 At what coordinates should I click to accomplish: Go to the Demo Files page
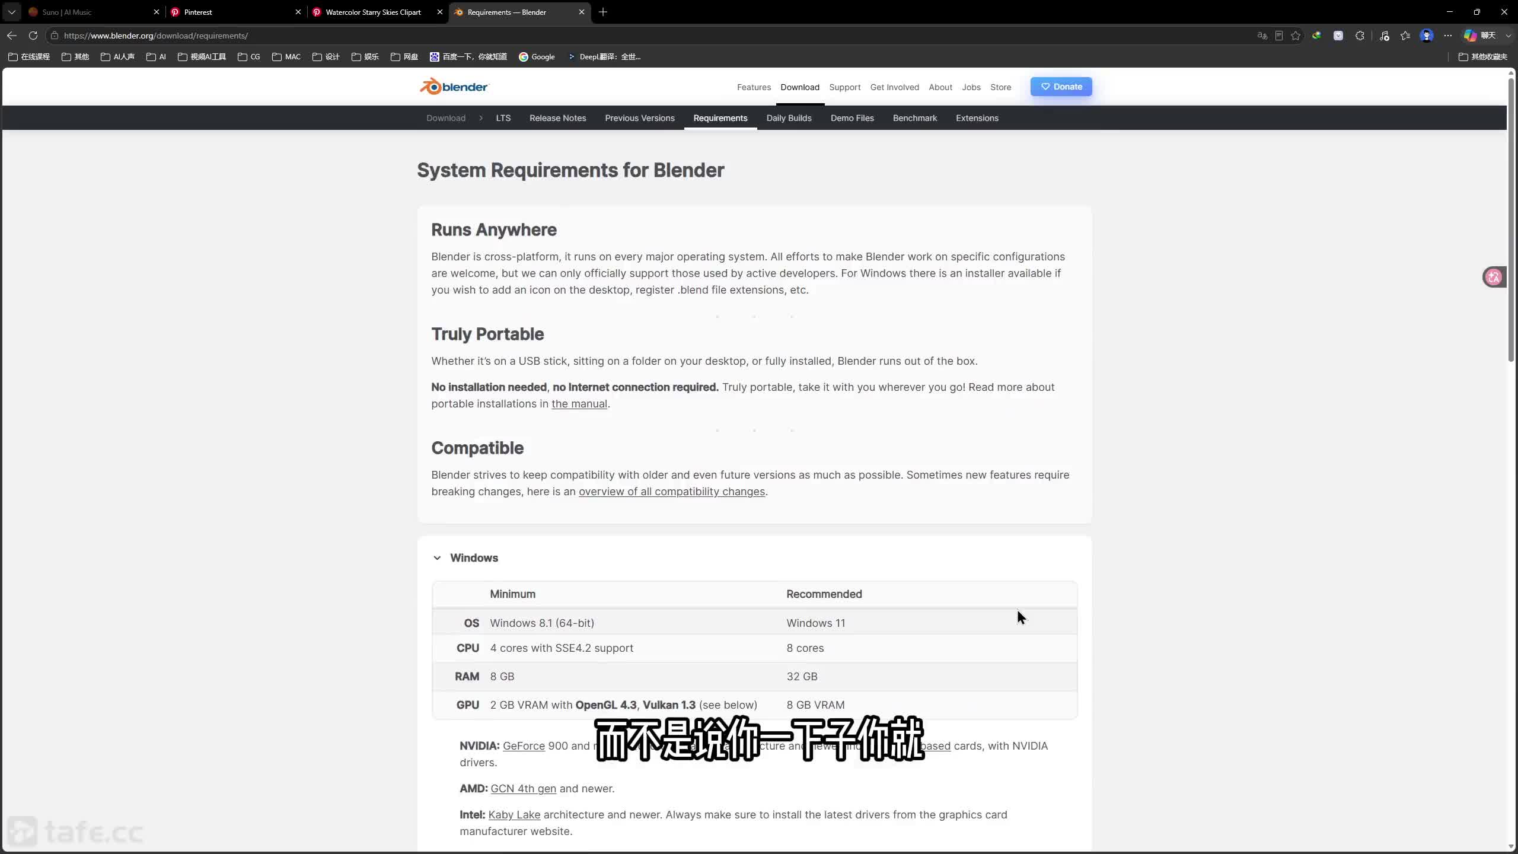852,118
